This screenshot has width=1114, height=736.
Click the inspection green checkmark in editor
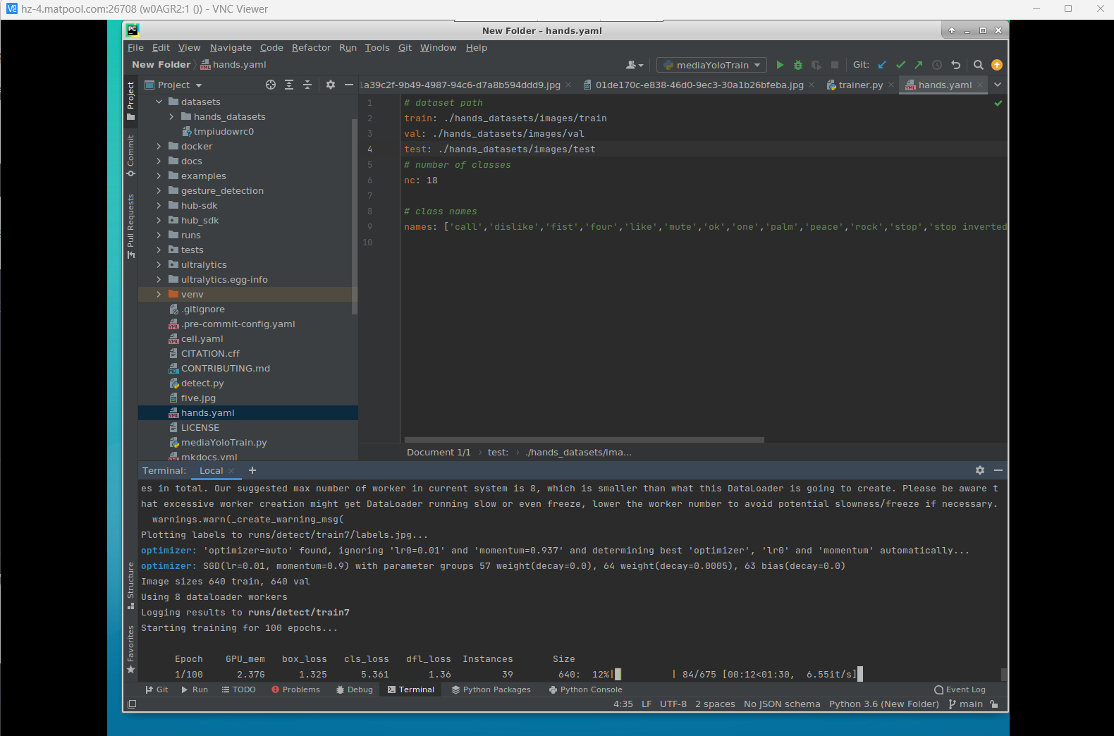998,103
